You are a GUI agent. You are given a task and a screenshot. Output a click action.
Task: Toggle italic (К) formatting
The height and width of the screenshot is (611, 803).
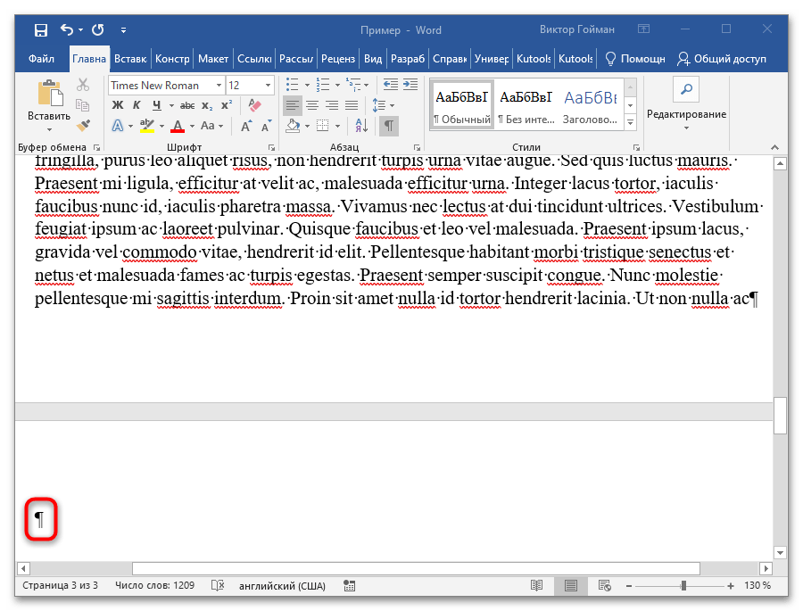tap(137, 105)
